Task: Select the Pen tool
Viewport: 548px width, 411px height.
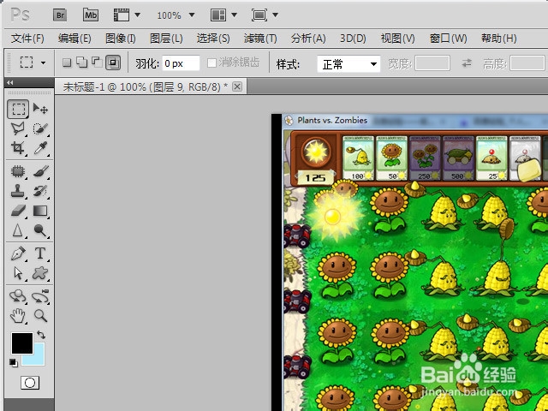Action: 18,253
